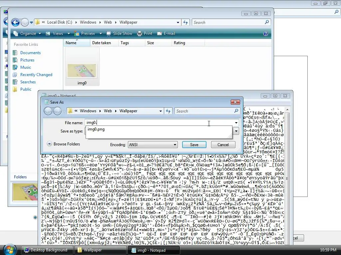Open Explorer address bar history dropdown
341x255 pixels.
(178, 22)
